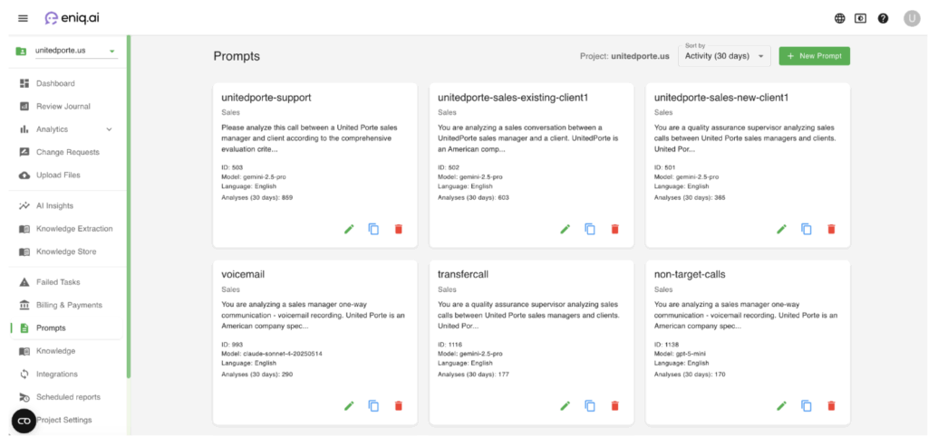Click the Prompts page heading
The image size is (928, 436).
tap(237, 57)
